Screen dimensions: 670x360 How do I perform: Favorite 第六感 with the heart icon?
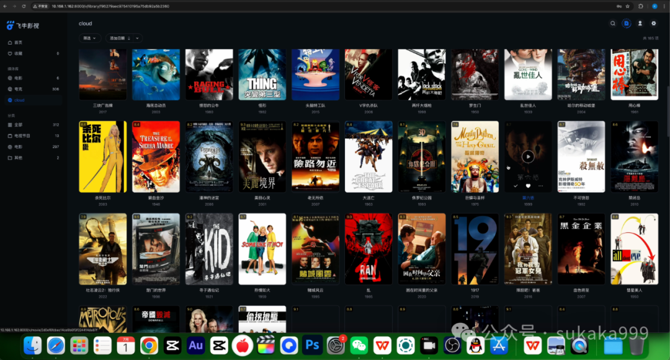pyautogui.click(x=528, y=186)
